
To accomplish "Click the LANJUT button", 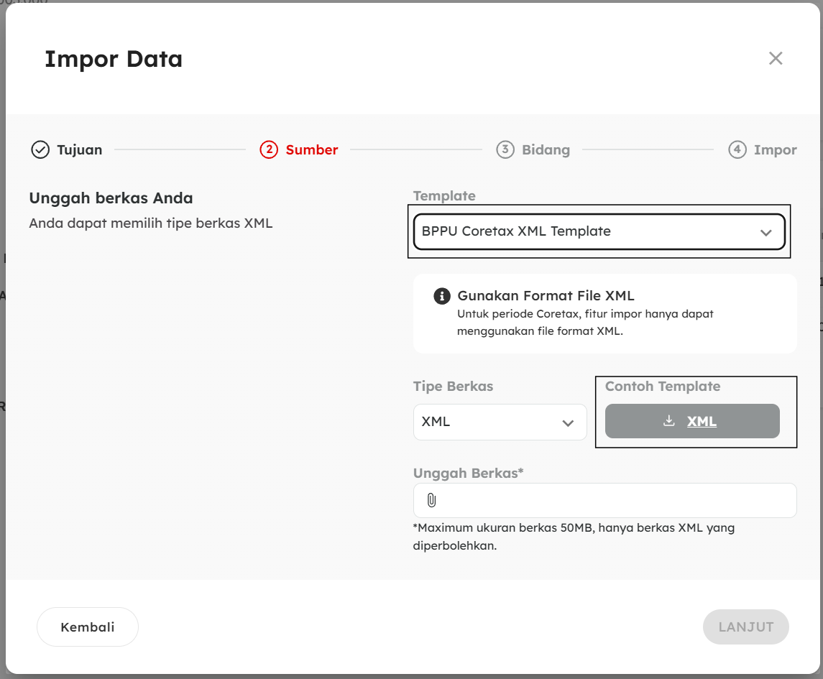I will (745, 627).
